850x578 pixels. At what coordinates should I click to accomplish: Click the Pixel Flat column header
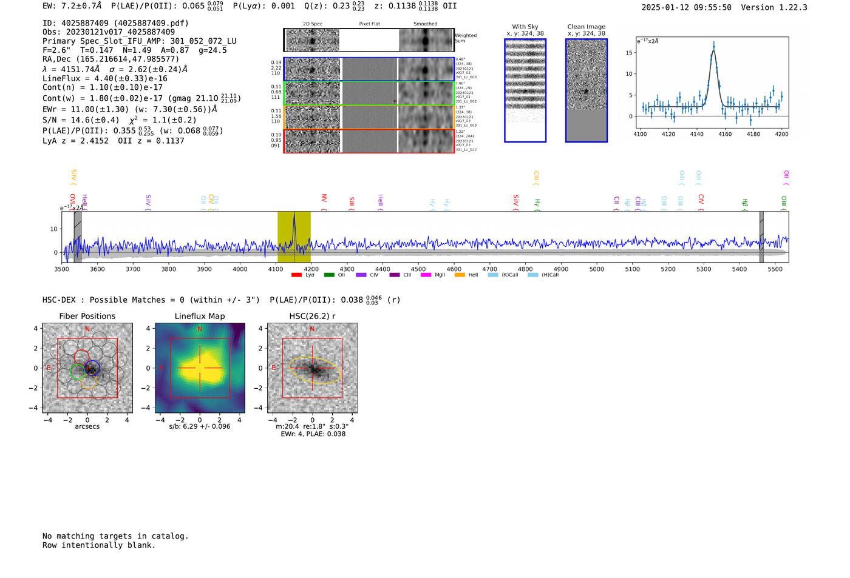369,24
